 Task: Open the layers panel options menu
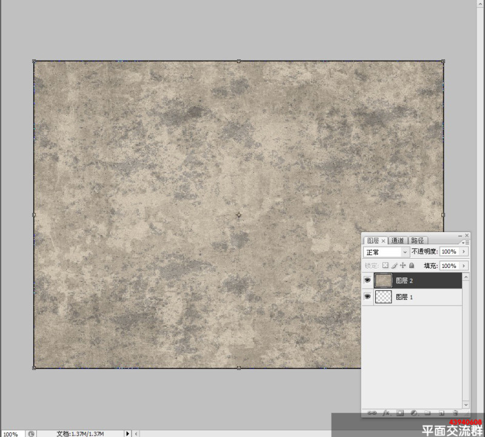tap(466, 242)
